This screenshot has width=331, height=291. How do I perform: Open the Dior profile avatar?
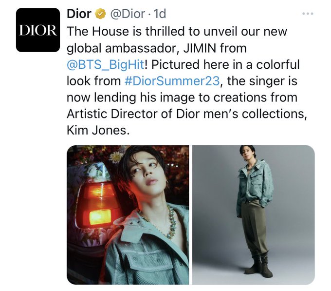point(38,30)
